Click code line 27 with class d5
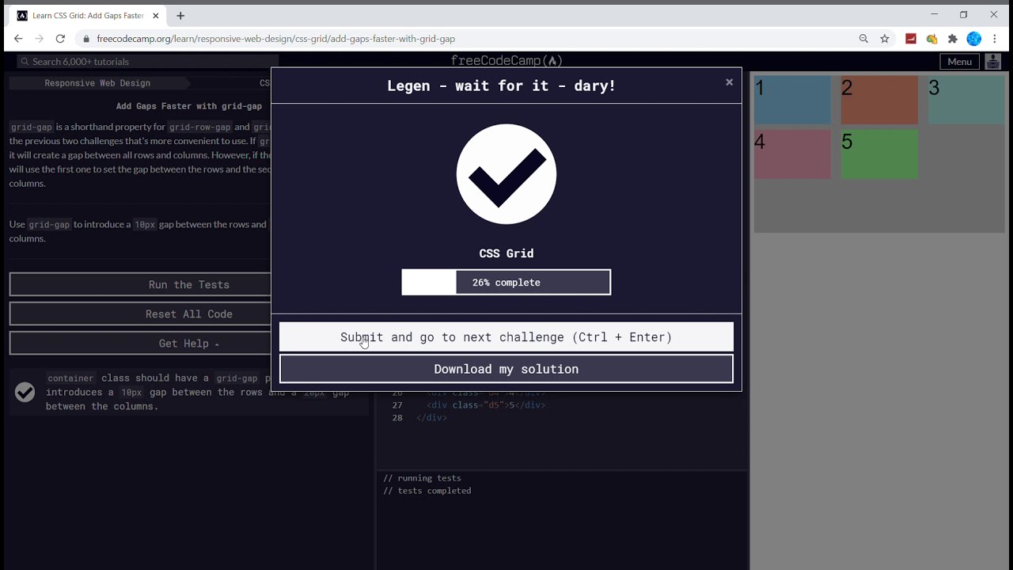This screenshot has height=570, width=1013. pyautogui.click(x=486, y=405)
